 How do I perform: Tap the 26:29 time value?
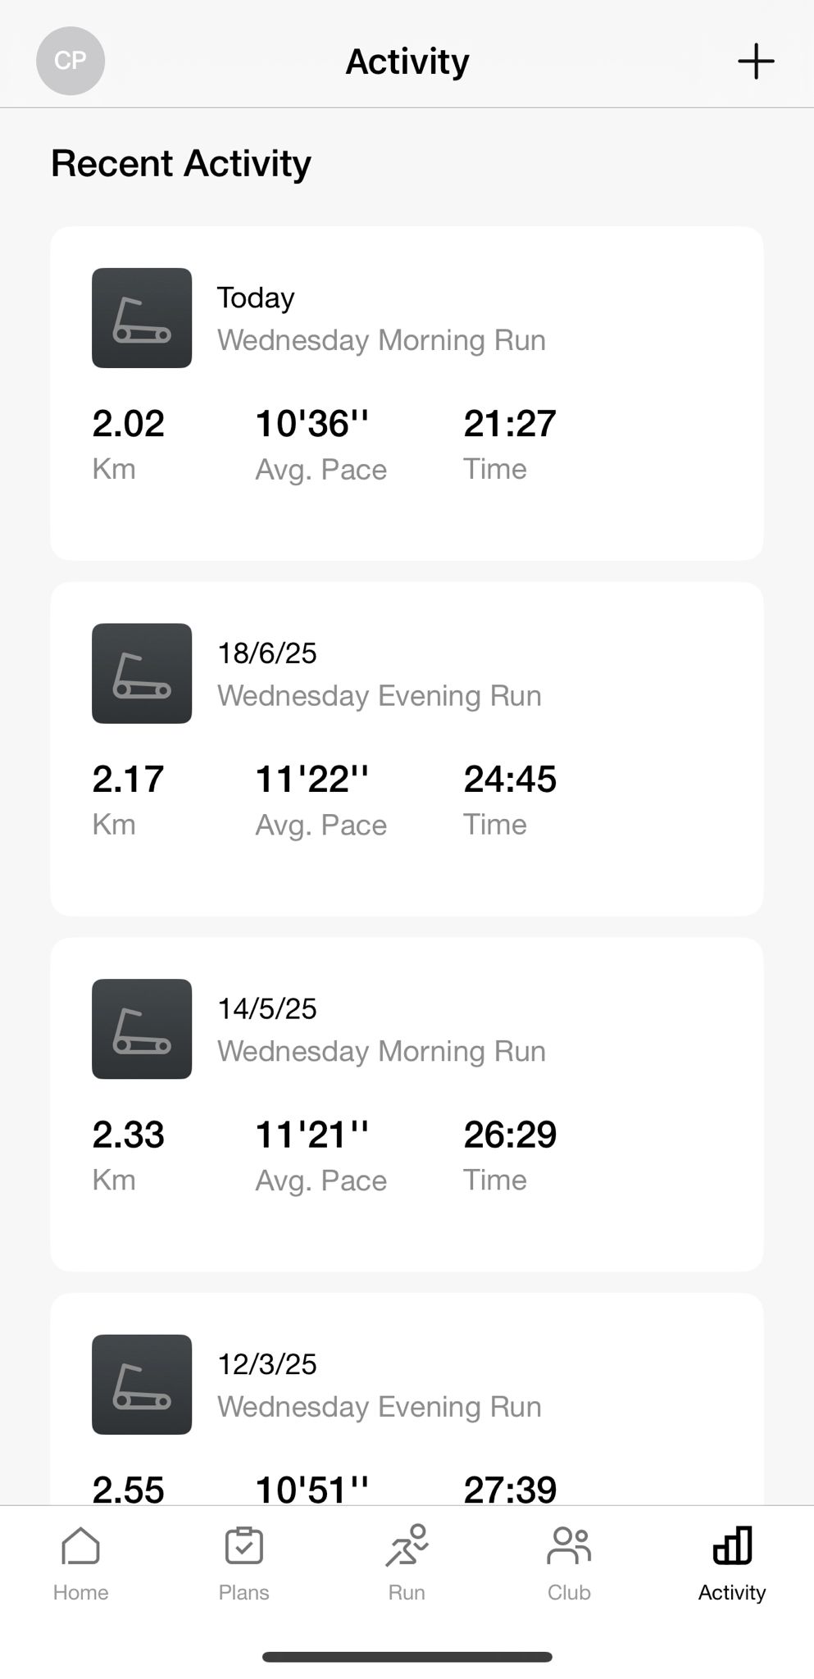click(x=510, y=1135)
